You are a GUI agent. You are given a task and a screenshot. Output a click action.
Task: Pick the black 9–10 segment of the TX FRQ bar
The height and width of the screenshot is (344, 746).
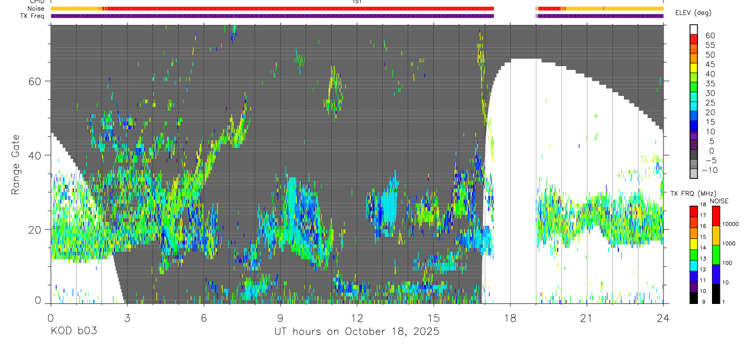pos(694,298)
